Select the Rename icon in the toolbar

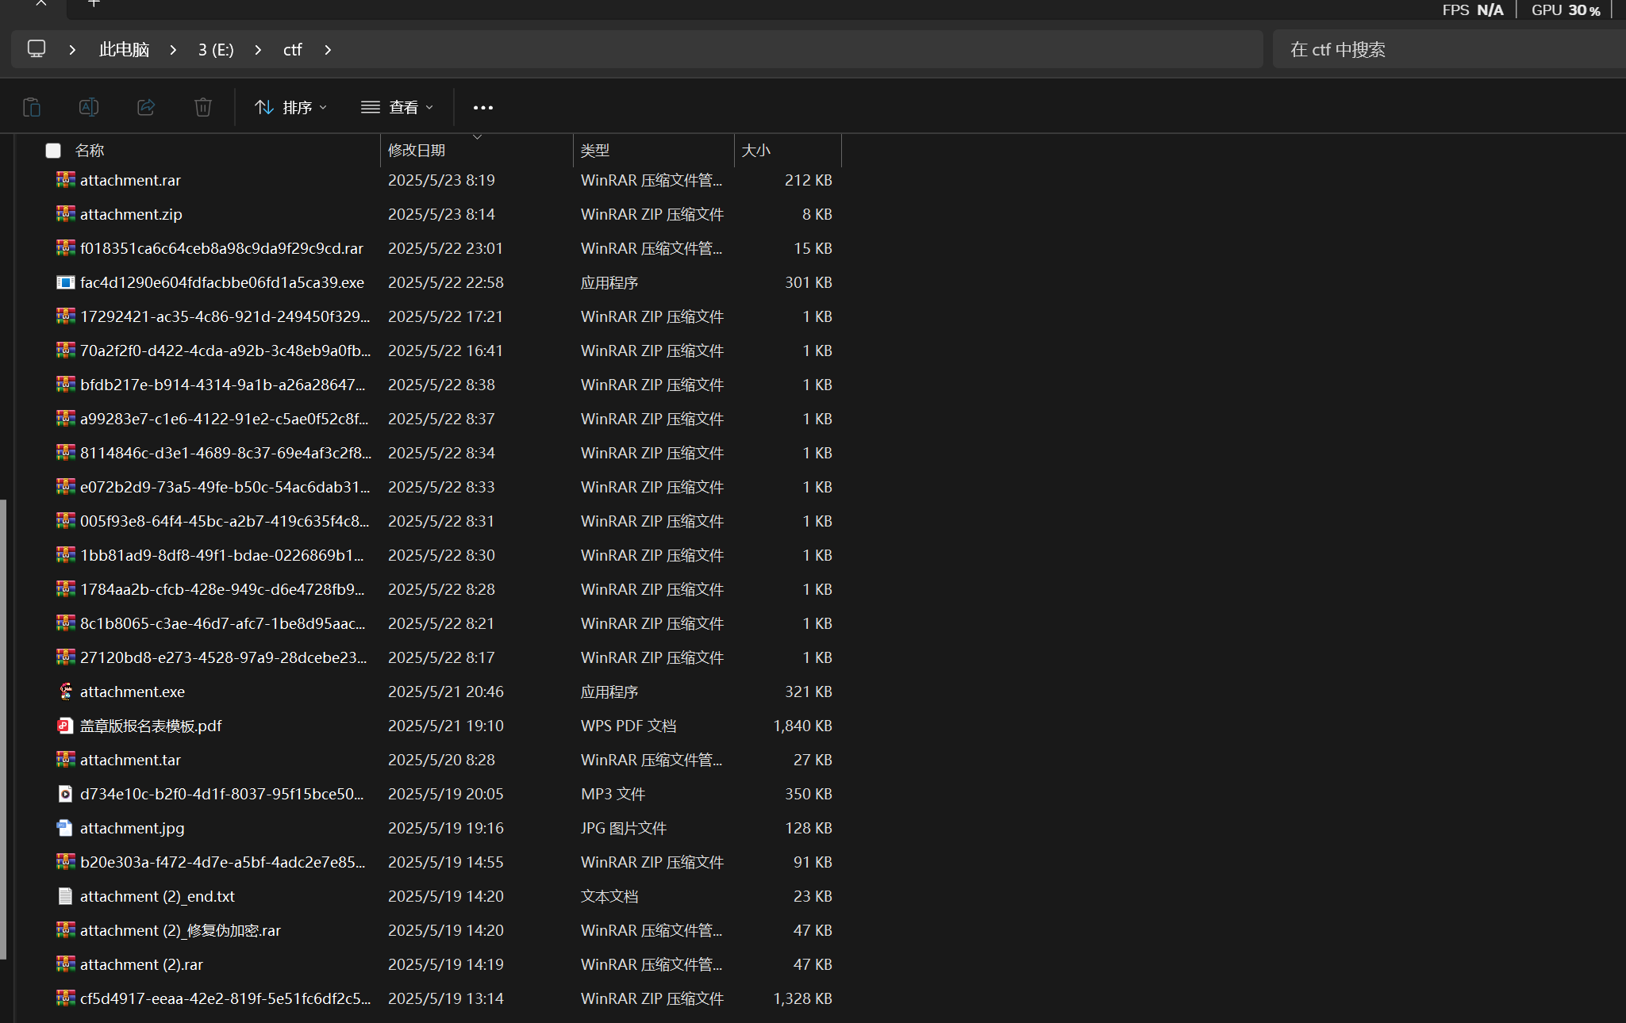[88, 107]
